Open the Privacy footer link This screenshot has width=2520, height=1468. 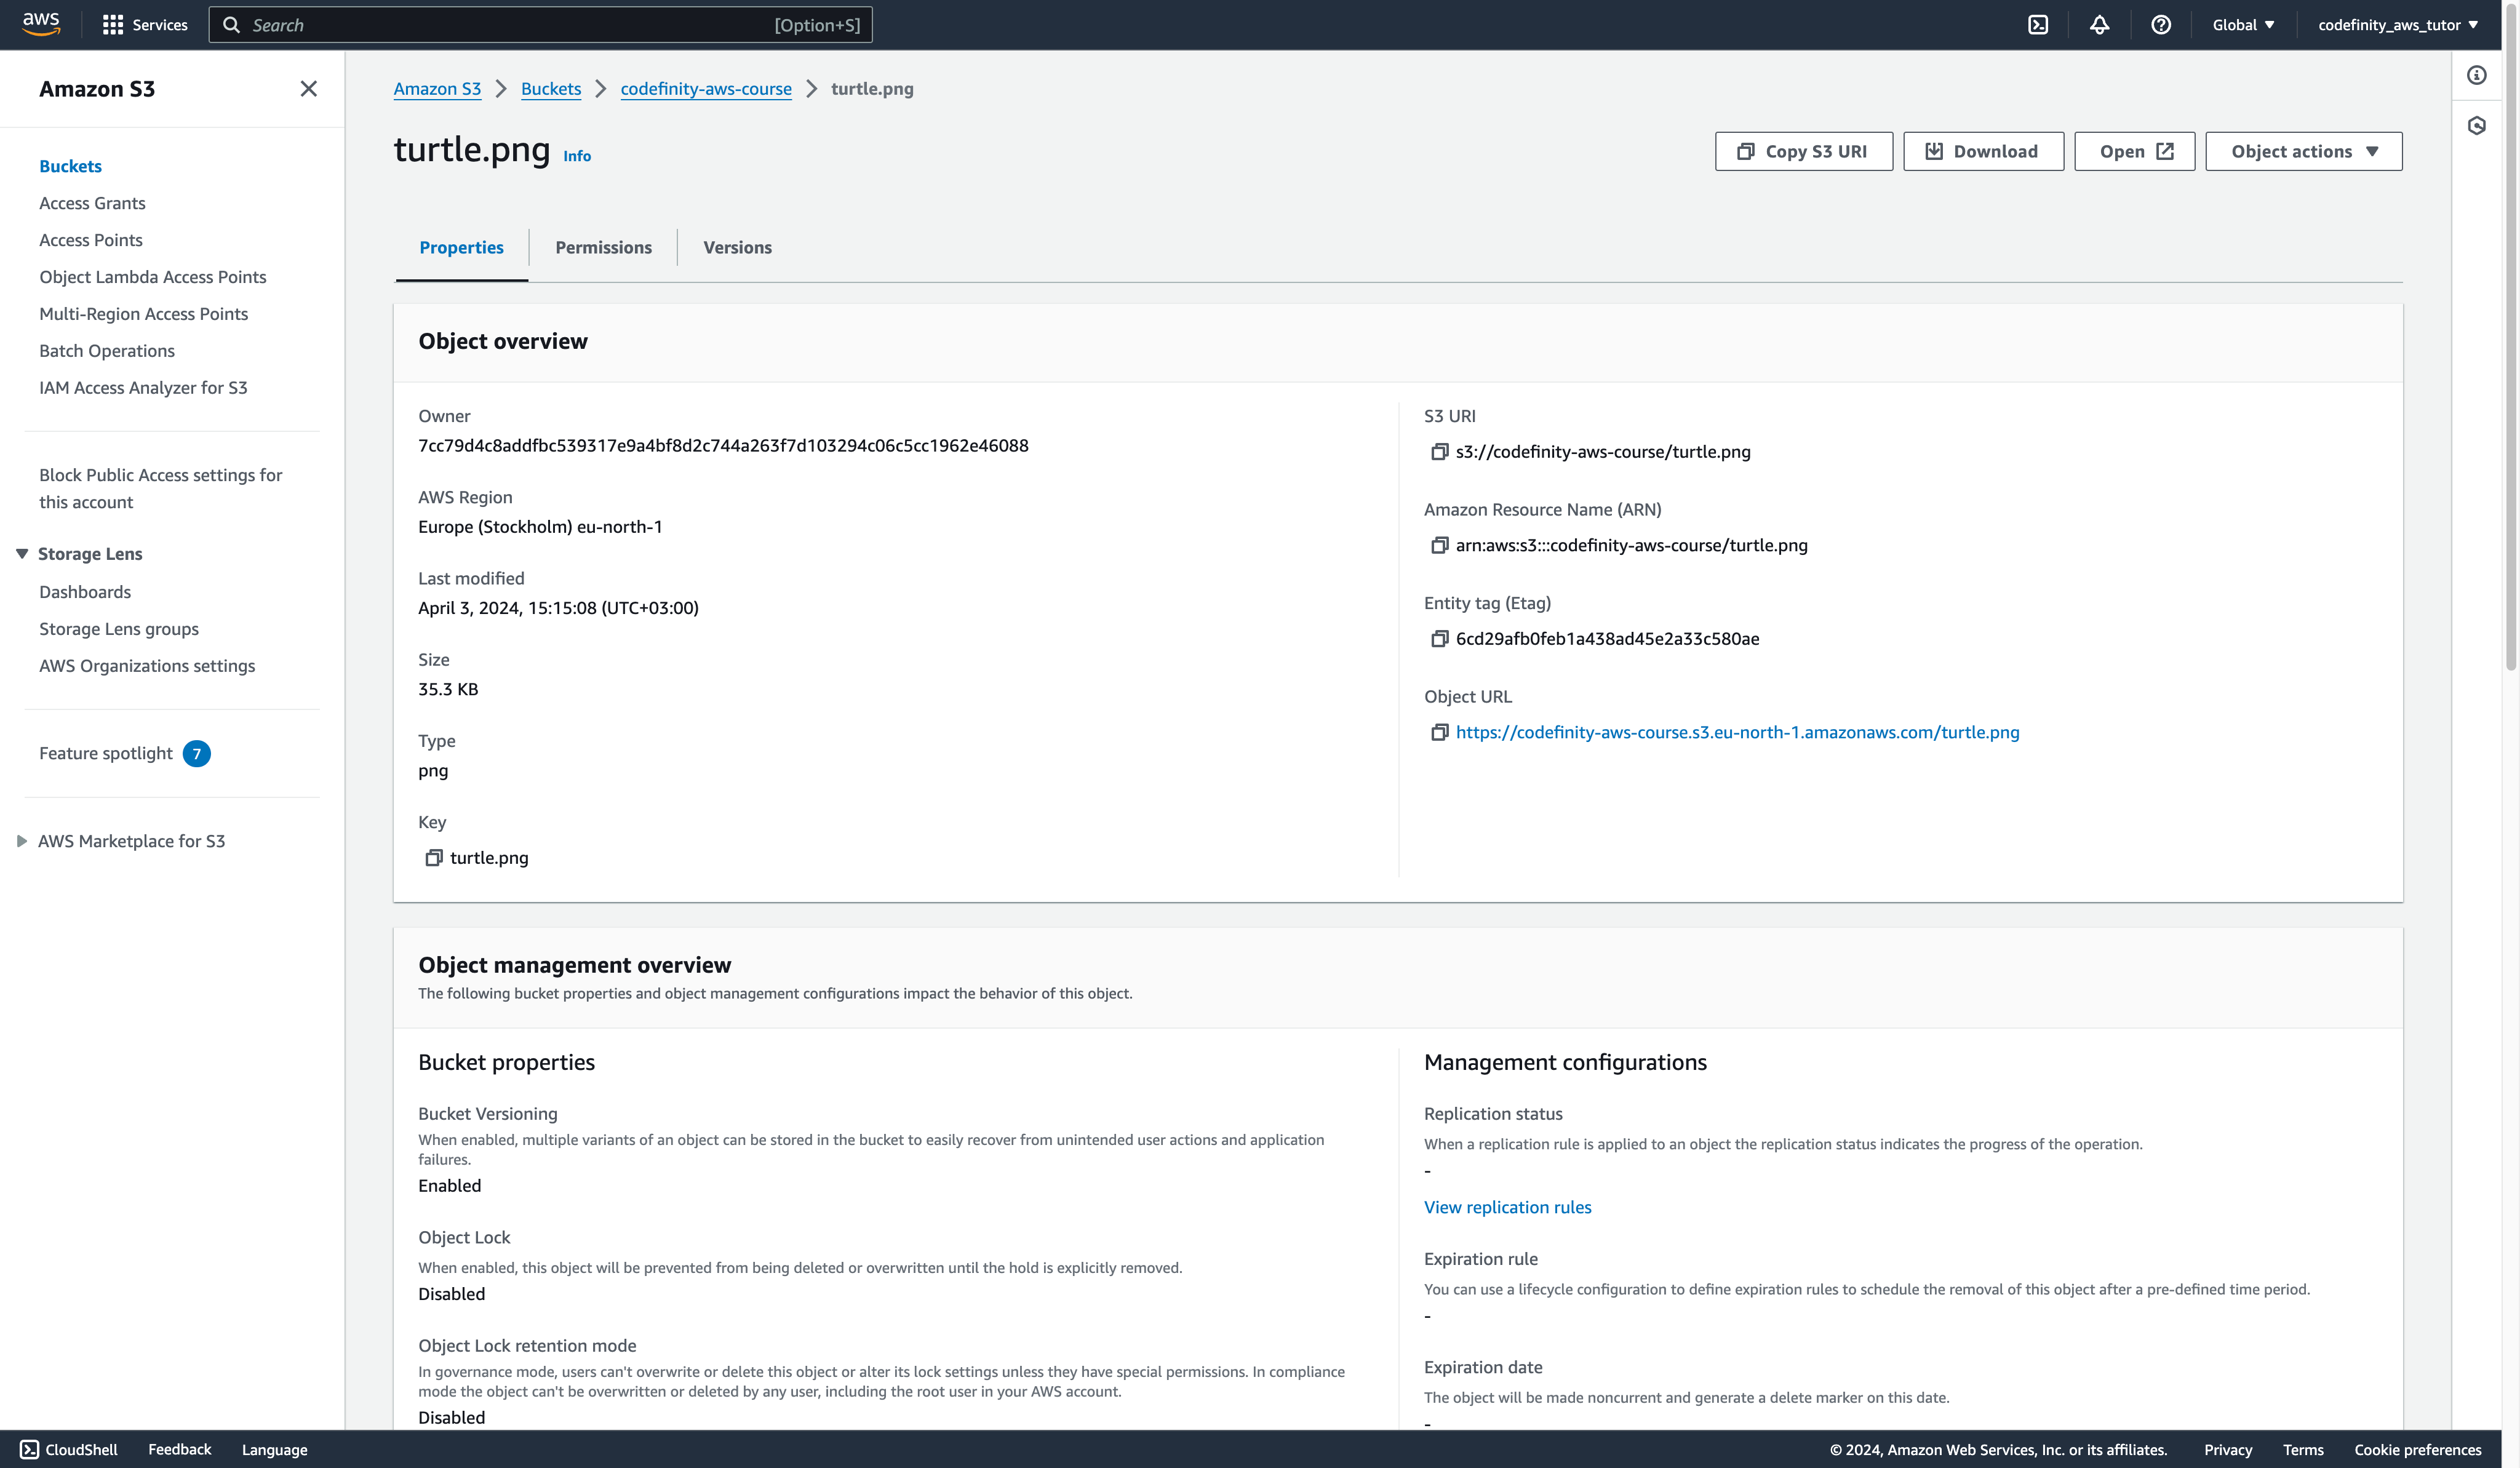point(2227,1449)
